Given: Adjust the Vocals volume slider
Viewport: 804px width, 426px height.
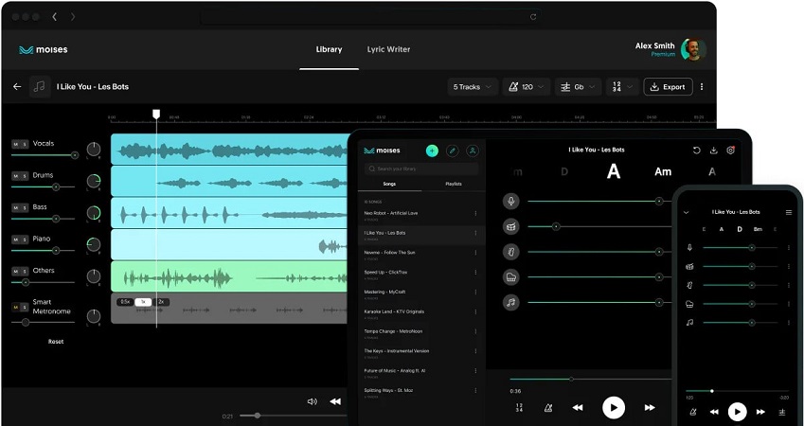Looking at the screenshot, I should pos(45,155).
